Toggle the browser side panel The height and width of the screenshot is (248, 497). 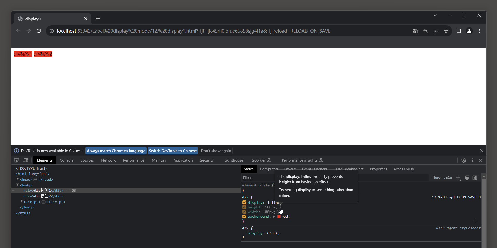[x=459, y=31]
